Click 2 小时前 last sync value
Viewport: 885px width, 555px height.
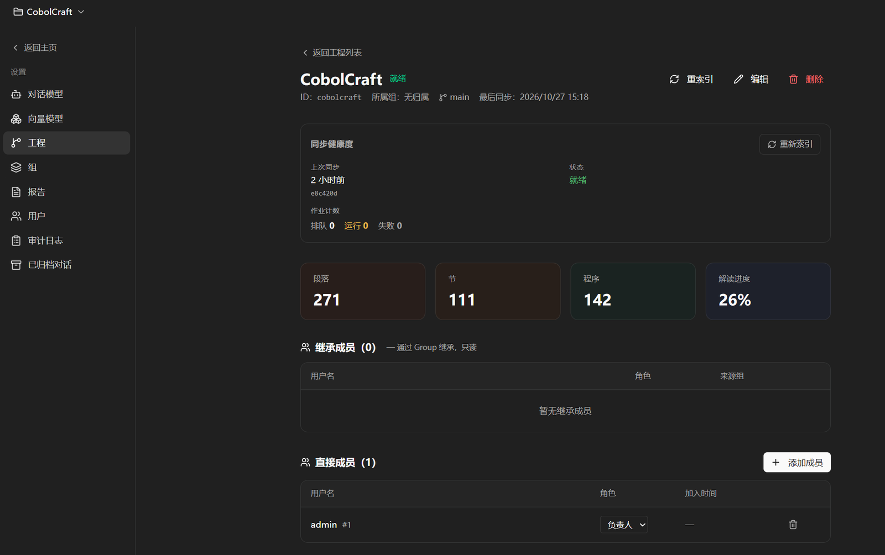[x=327, y=180]
